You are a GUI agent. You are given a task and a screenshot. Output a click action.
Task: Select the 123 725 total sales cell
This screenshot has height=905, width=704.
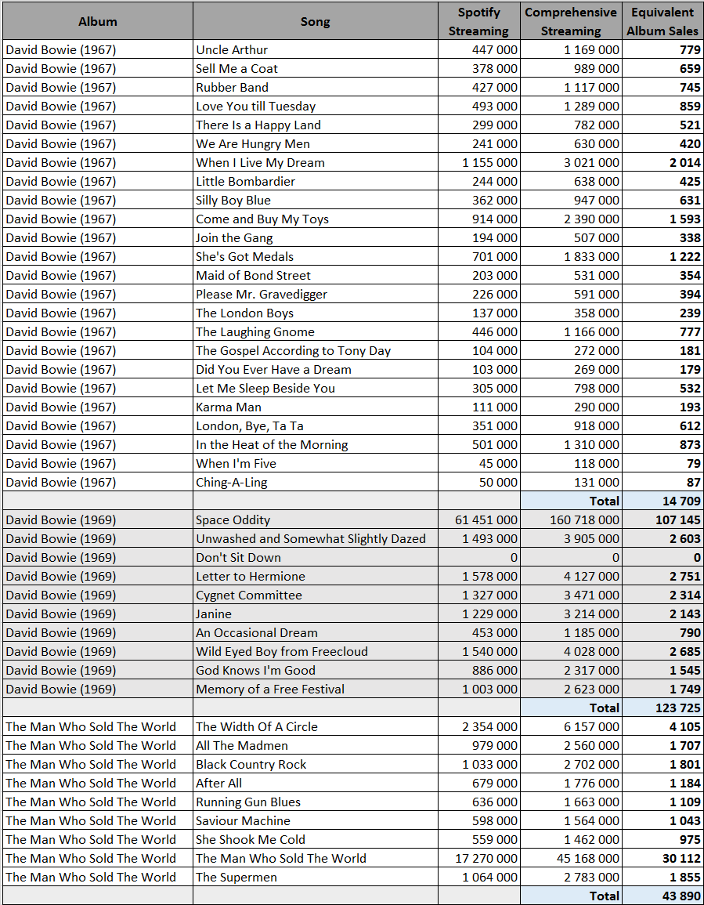coord(662,708)
